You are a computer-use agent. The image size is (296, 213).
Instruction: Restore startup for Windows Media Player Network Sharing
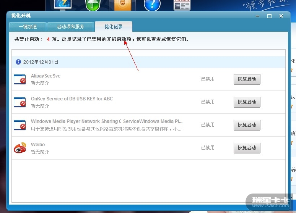point(247,125)
